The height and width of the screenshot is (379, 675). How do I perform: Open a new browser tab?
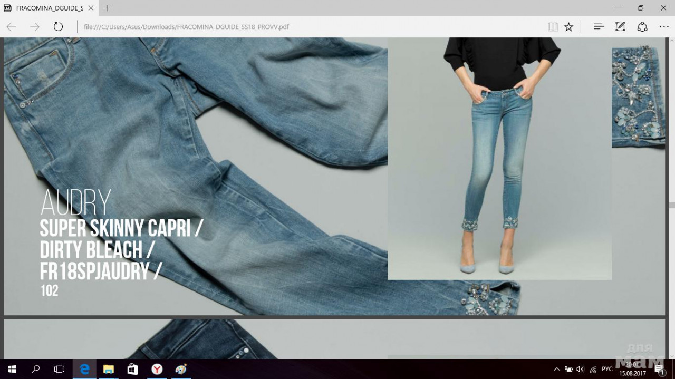click(107, 8)
